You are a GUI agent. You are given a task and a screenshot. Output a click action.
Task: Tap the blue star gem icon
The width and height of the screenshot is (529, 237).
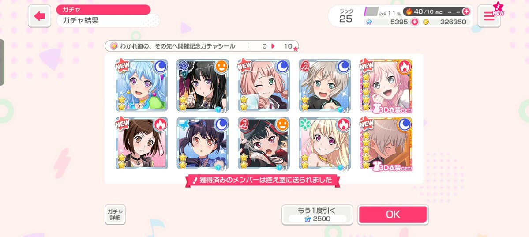point(369,22)
